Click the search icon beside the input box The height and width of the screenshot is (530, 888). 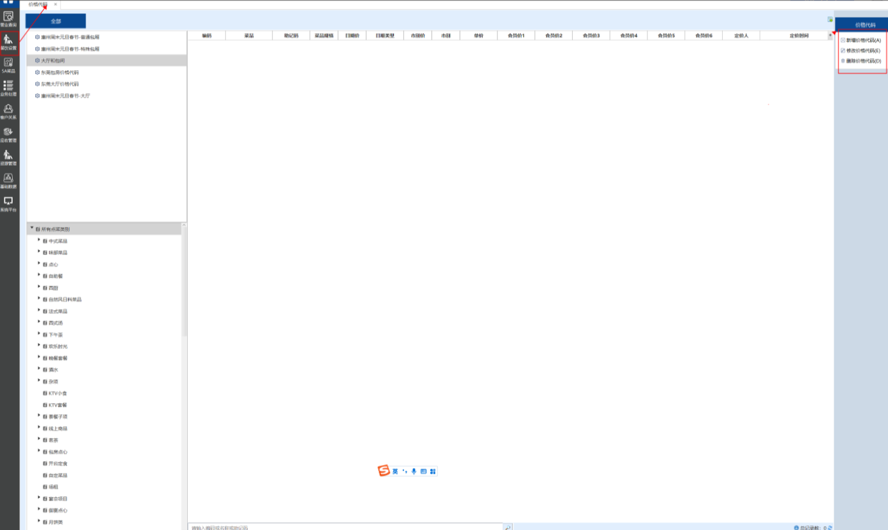click(508, 527)
